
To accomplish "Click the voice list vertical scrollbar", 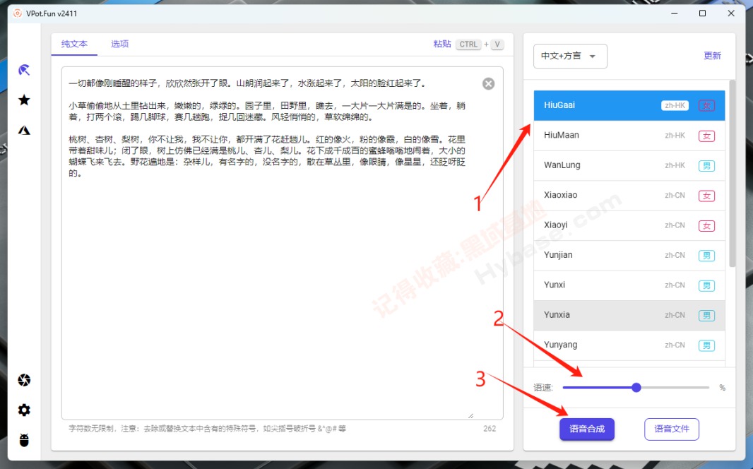I will (x=732, y=173).
